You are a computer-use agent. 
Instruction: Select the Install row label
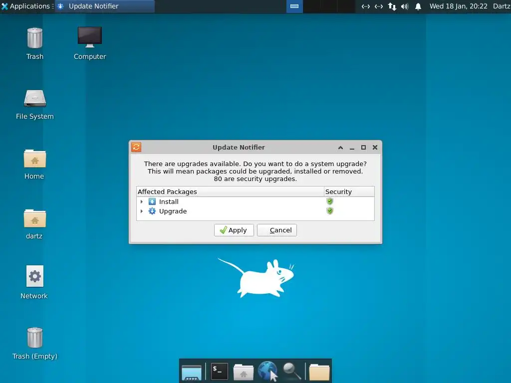pyautogui.click(x=169, y=201)
